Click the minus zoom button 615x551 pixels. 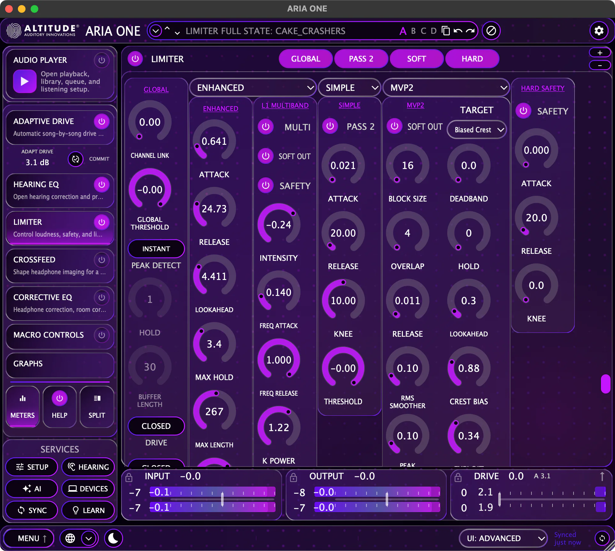[x=600, y=65]
